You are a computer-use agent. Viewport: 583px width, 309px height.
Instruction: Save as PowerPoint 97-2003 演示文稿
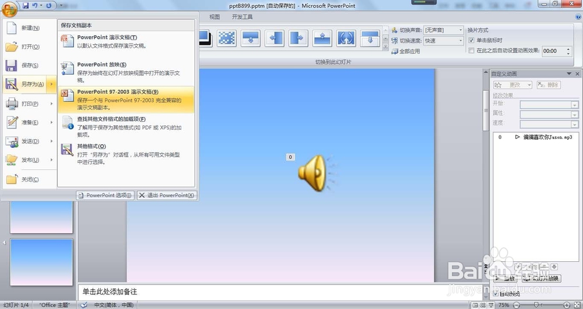(x=126, y=100)
